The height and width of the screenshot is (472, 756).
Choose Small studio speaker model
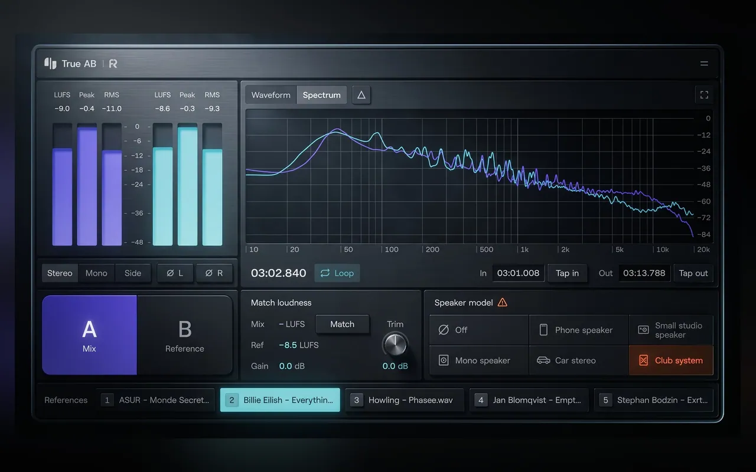click(672, 330)
